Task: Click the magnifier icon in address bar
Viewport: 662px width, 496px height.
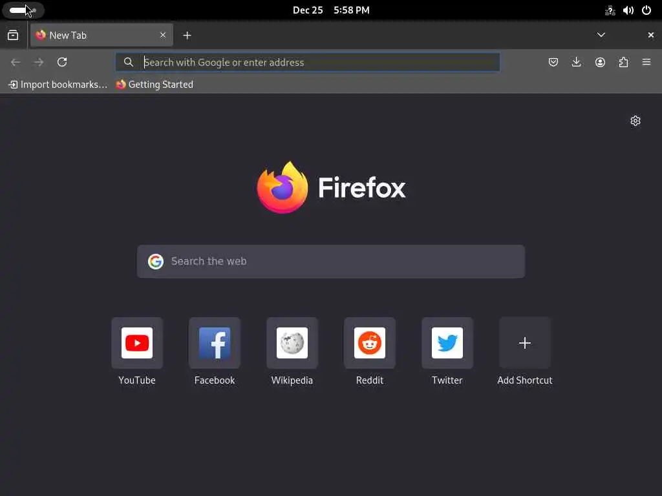Action: click(129, 63)
